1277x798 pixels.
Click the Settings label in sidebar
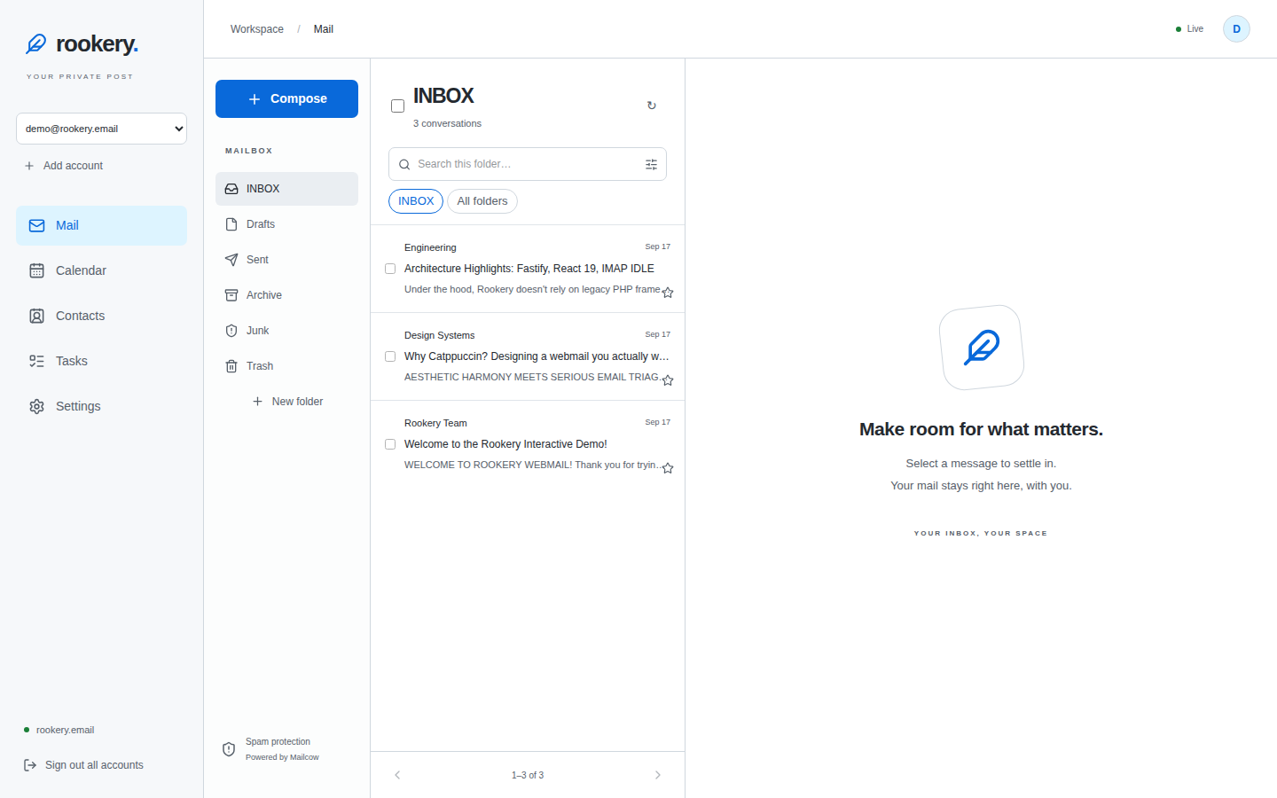(x=78, y=406)
